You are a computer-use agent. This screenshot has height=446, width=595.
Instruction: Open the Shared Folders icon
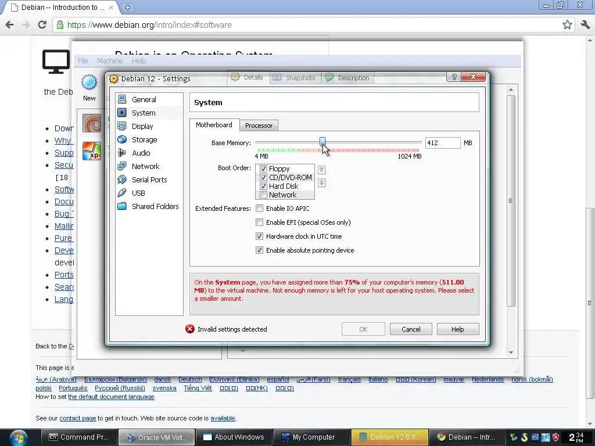122,206
